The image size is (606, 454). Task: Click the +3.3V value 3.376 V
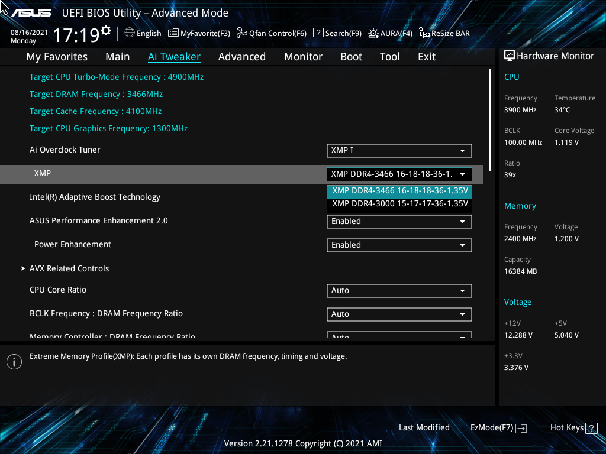tap(516, 368)
